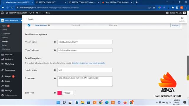
Task: Open the orange browser profile avatar
Action: (x=182, y=8)
